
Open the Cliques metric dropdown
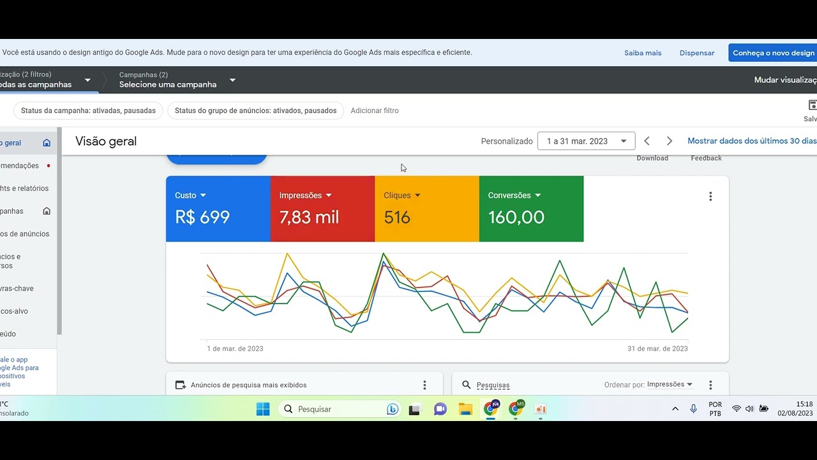click(402, 195)
